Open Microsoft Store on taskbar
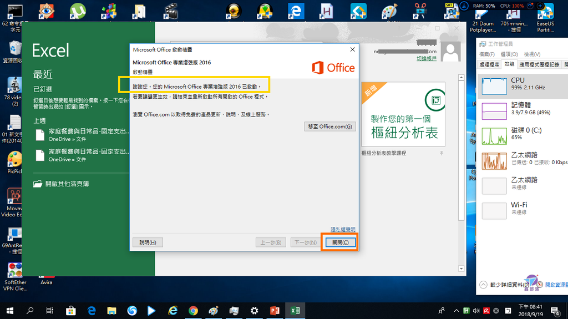 71,311
